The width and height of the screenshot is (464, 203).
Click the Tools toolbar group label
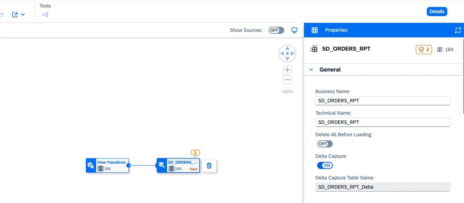(45, 6)
